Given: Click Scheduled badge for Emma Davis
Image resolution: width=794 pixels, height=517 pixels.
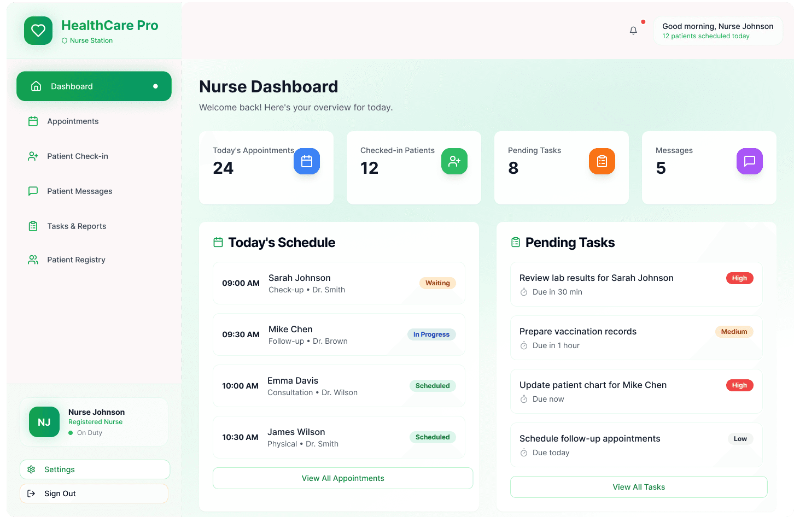Looking at the screenshot, I should coord(433,386).
